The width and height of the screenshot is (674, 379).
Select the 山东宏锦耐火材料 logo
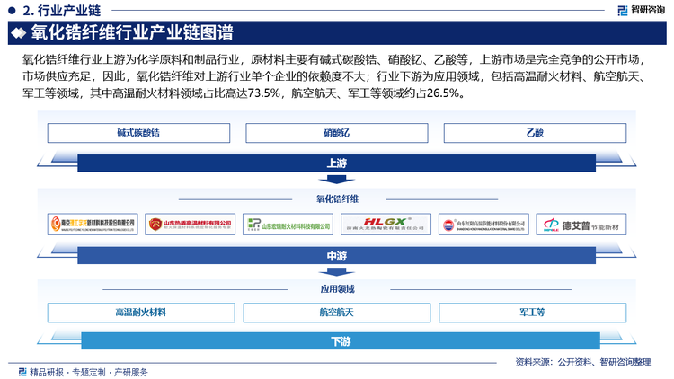(x=288, y=224)
